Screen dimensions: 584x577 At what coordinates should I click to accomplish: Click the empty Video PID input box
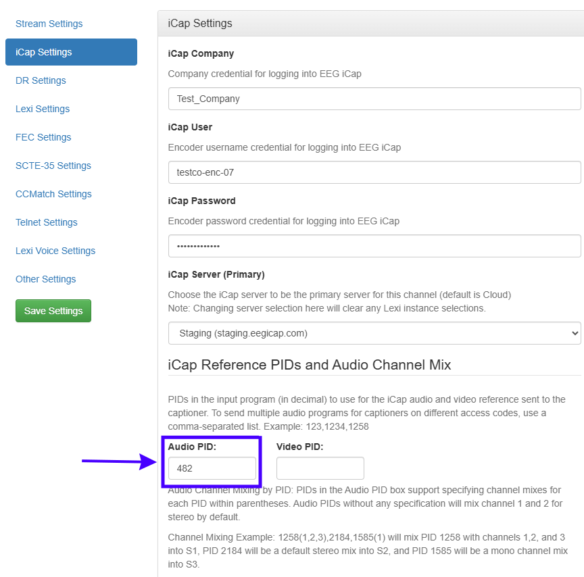point(320,468)
